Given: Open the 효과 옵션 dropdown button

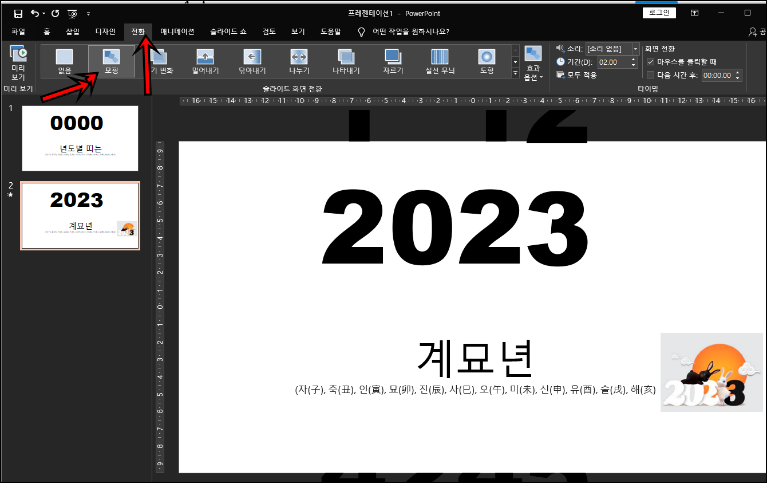Looking at the screenshot, I should [533, 63].
